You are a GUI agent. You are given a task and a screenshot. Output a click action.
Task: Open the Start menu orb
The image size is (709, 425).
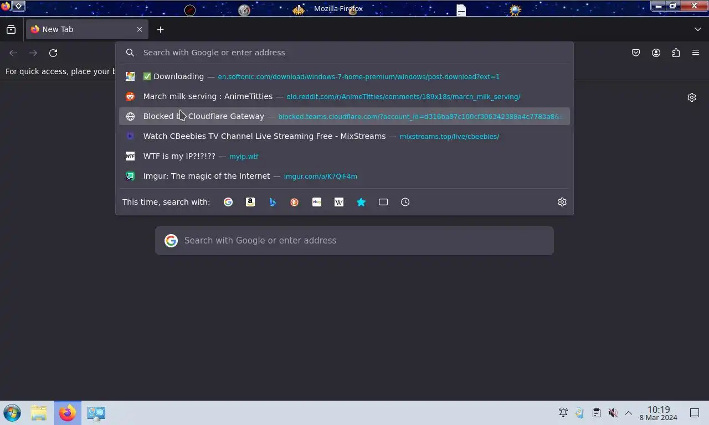pos(12,413)
